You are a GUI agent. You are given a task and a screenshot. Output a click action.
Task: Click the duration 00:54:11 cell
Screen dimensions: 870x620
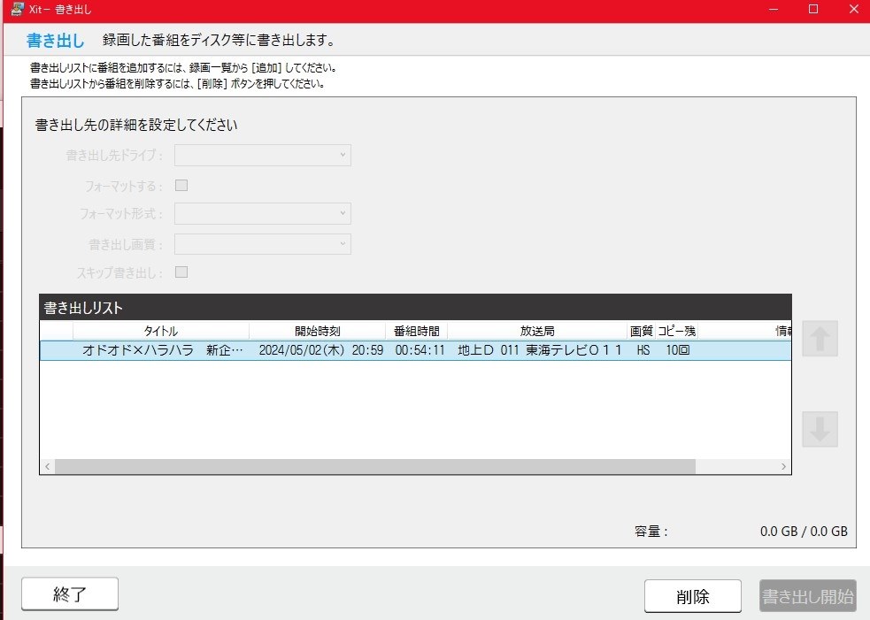(420, 350)
